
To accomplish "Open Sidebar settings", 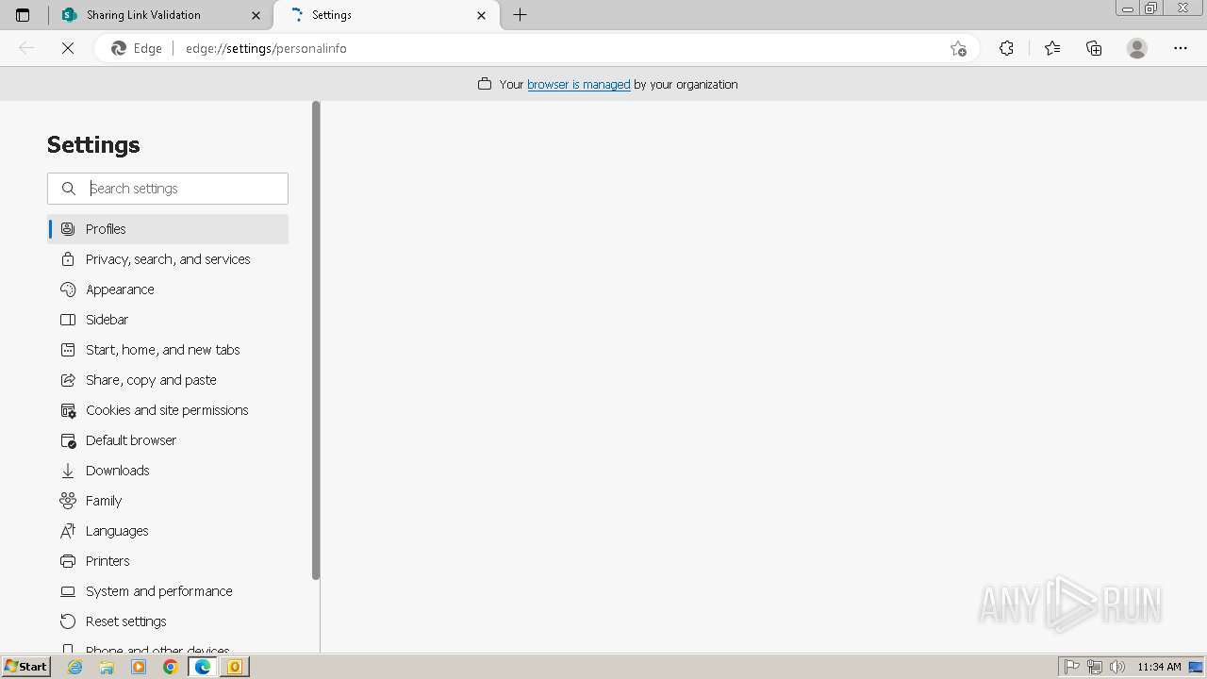I will (x=168, y=320).
